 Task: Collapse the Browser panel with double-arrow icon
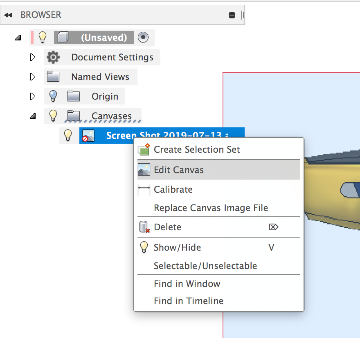pyautogui.click(x=8, y=15)
